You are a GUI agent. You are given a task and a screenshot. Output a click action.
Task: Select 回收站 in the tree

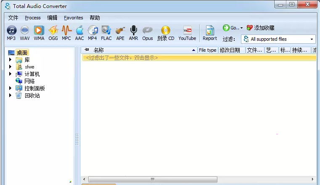[32, 95]
